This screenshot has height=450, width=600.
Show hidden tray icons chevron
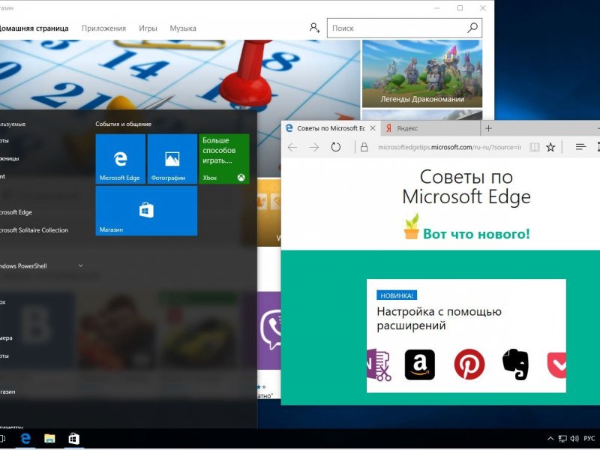[x=550, y=439]
